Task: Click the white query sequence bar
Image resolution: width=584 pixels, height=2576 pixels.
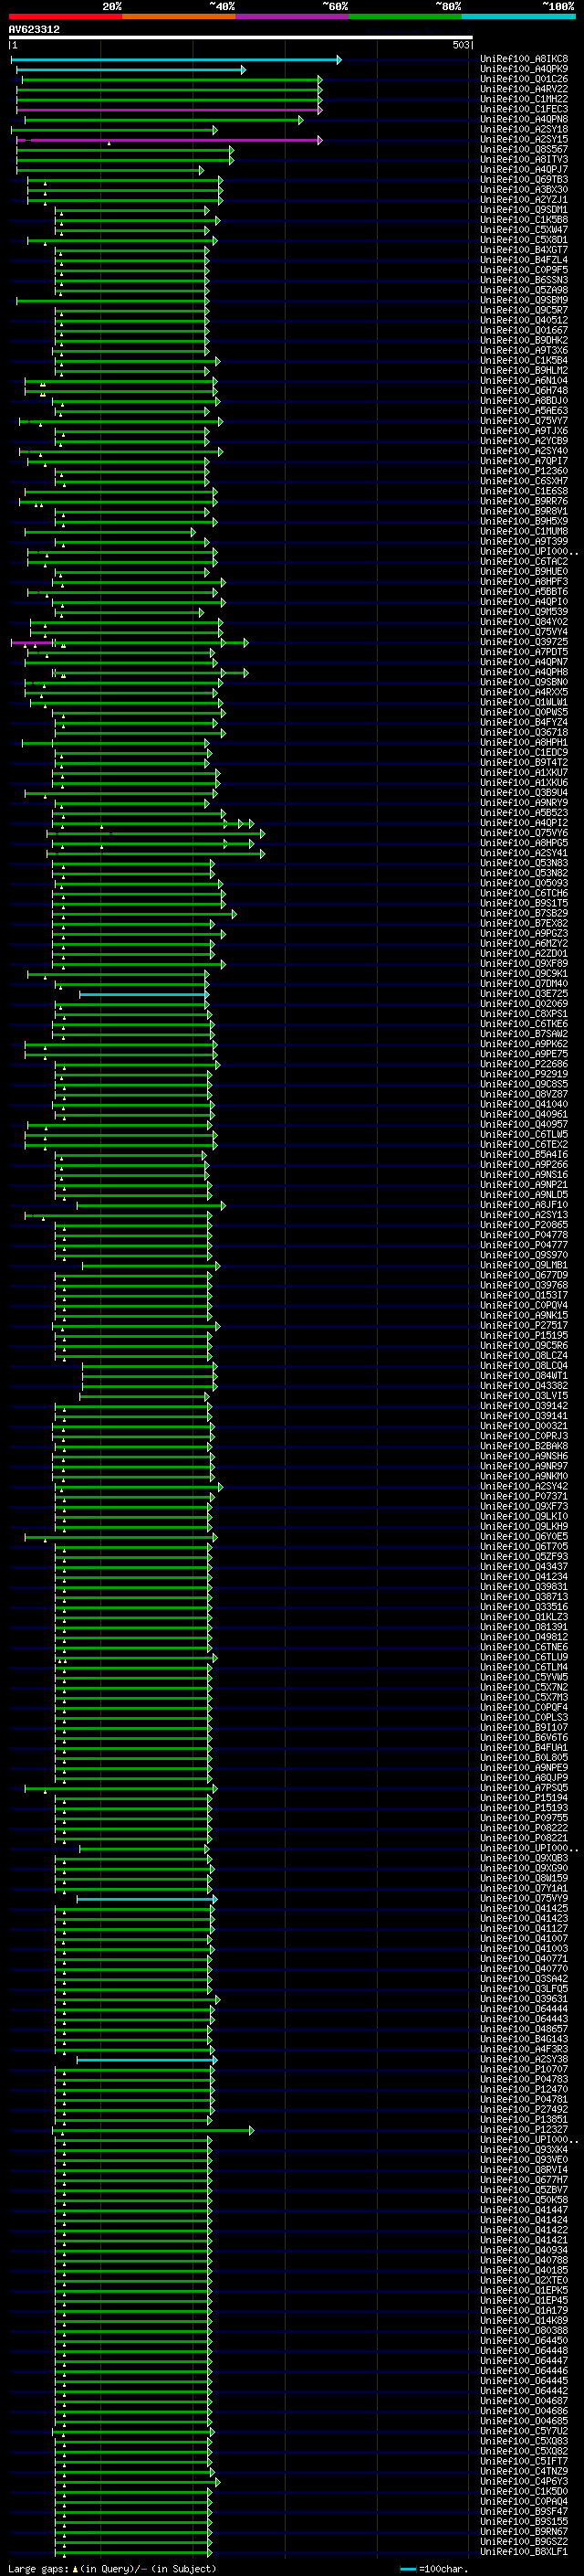Action: [241, 38]
